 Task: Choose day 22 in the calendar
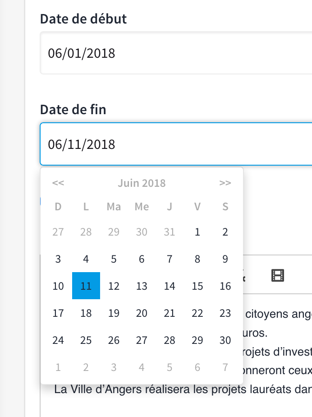(197, 313)
